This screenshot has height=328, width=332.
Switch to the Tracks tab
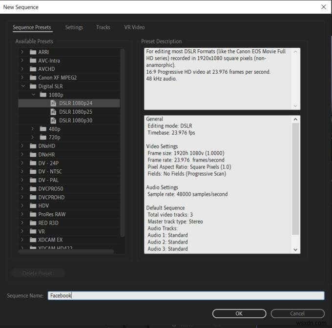pyautogui.click(x=103, y=27)
